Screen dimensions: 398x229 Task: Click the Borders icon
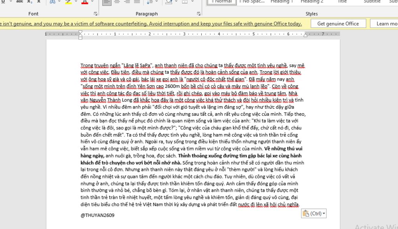[185, 2]
